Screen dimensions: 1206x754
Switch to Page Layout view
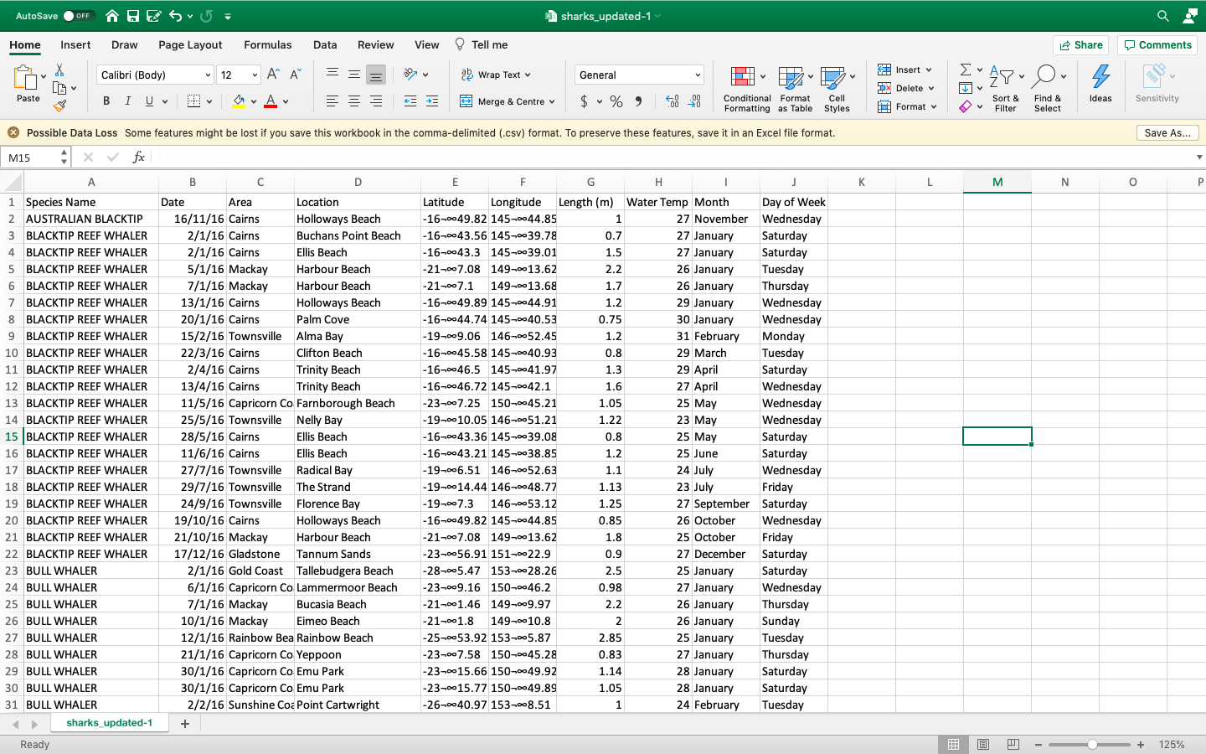click(983, 744)
